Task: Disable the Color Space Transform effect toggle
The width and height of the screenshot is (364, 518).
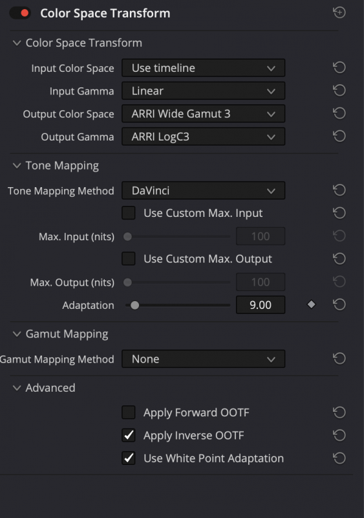Action: tap(20, 13)
